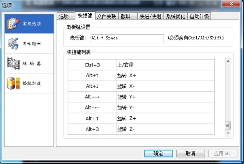This screenshot has height=164, width=244.
Task: Select the Alt+→ shortcut cell
Action: [92, 97]
